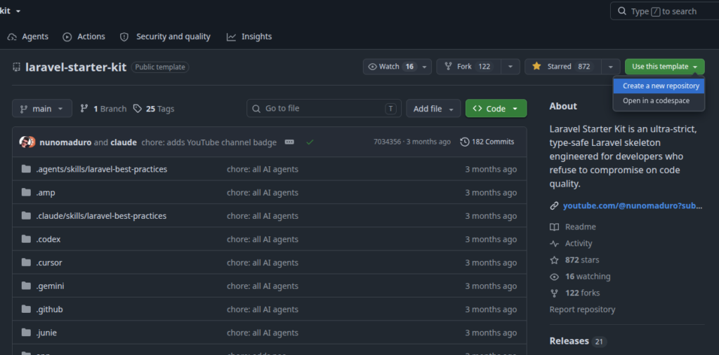
Task: Jump to the Readme section
Action: 581,227
